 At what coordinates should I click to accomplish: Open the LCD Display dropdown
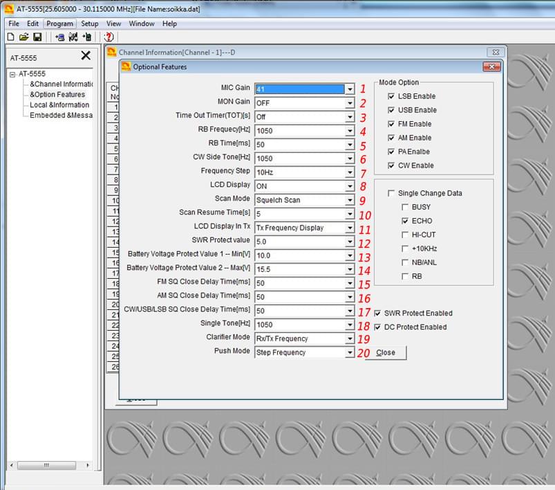pyautogui.click(x=350, y=185)
